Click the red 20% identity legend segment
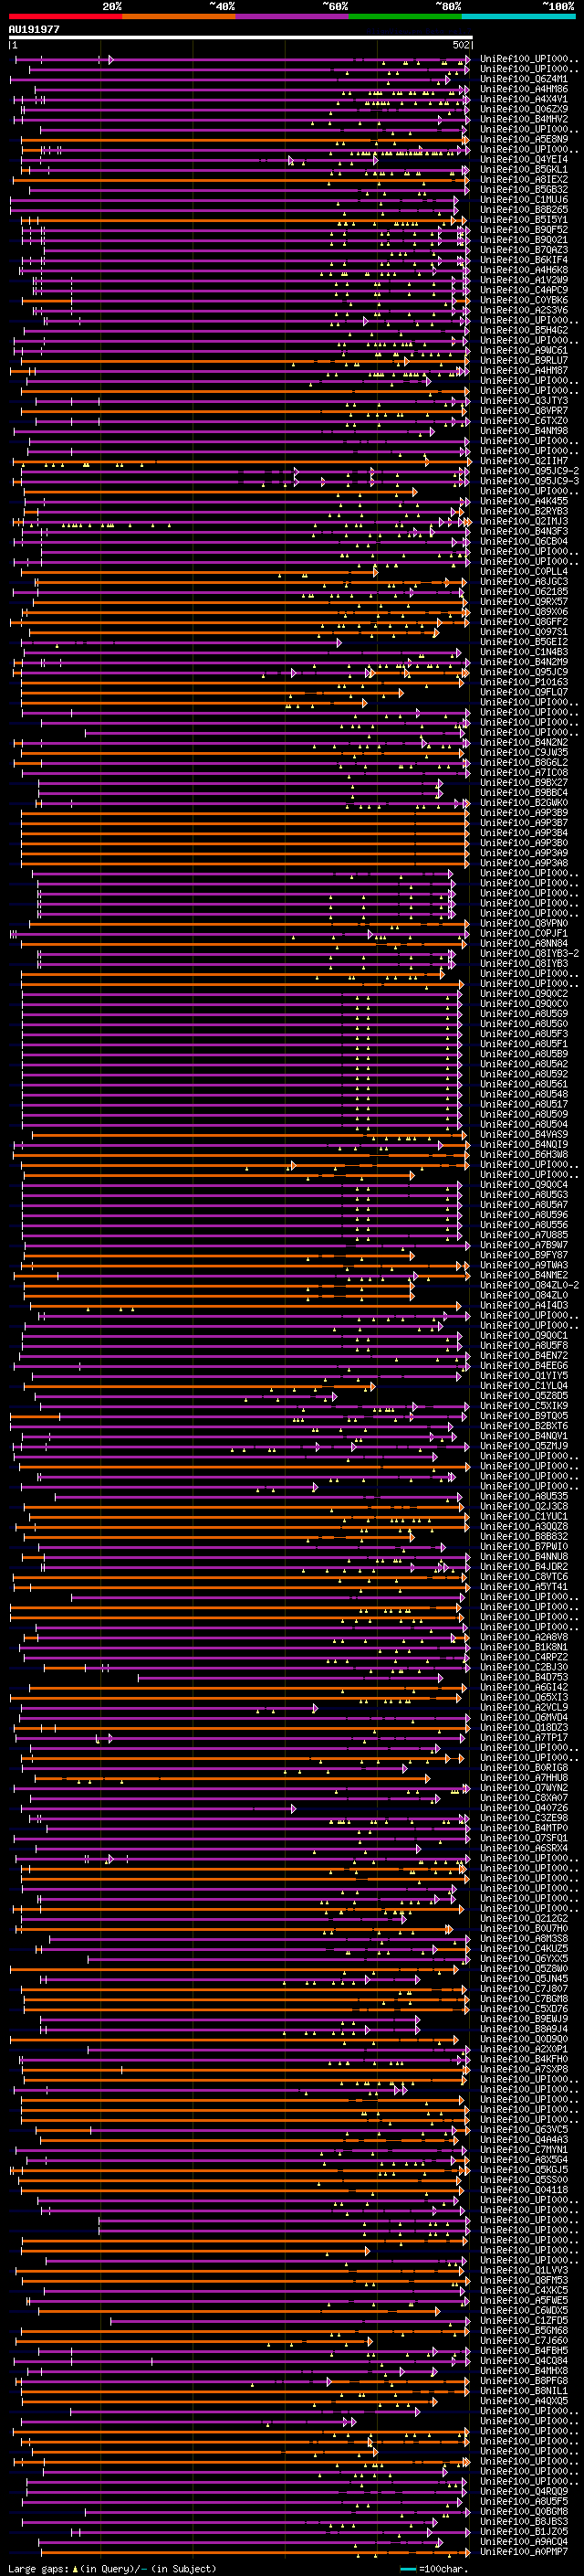The height and width of the screenshot is (2576, 584). click(x=66, y=17)
